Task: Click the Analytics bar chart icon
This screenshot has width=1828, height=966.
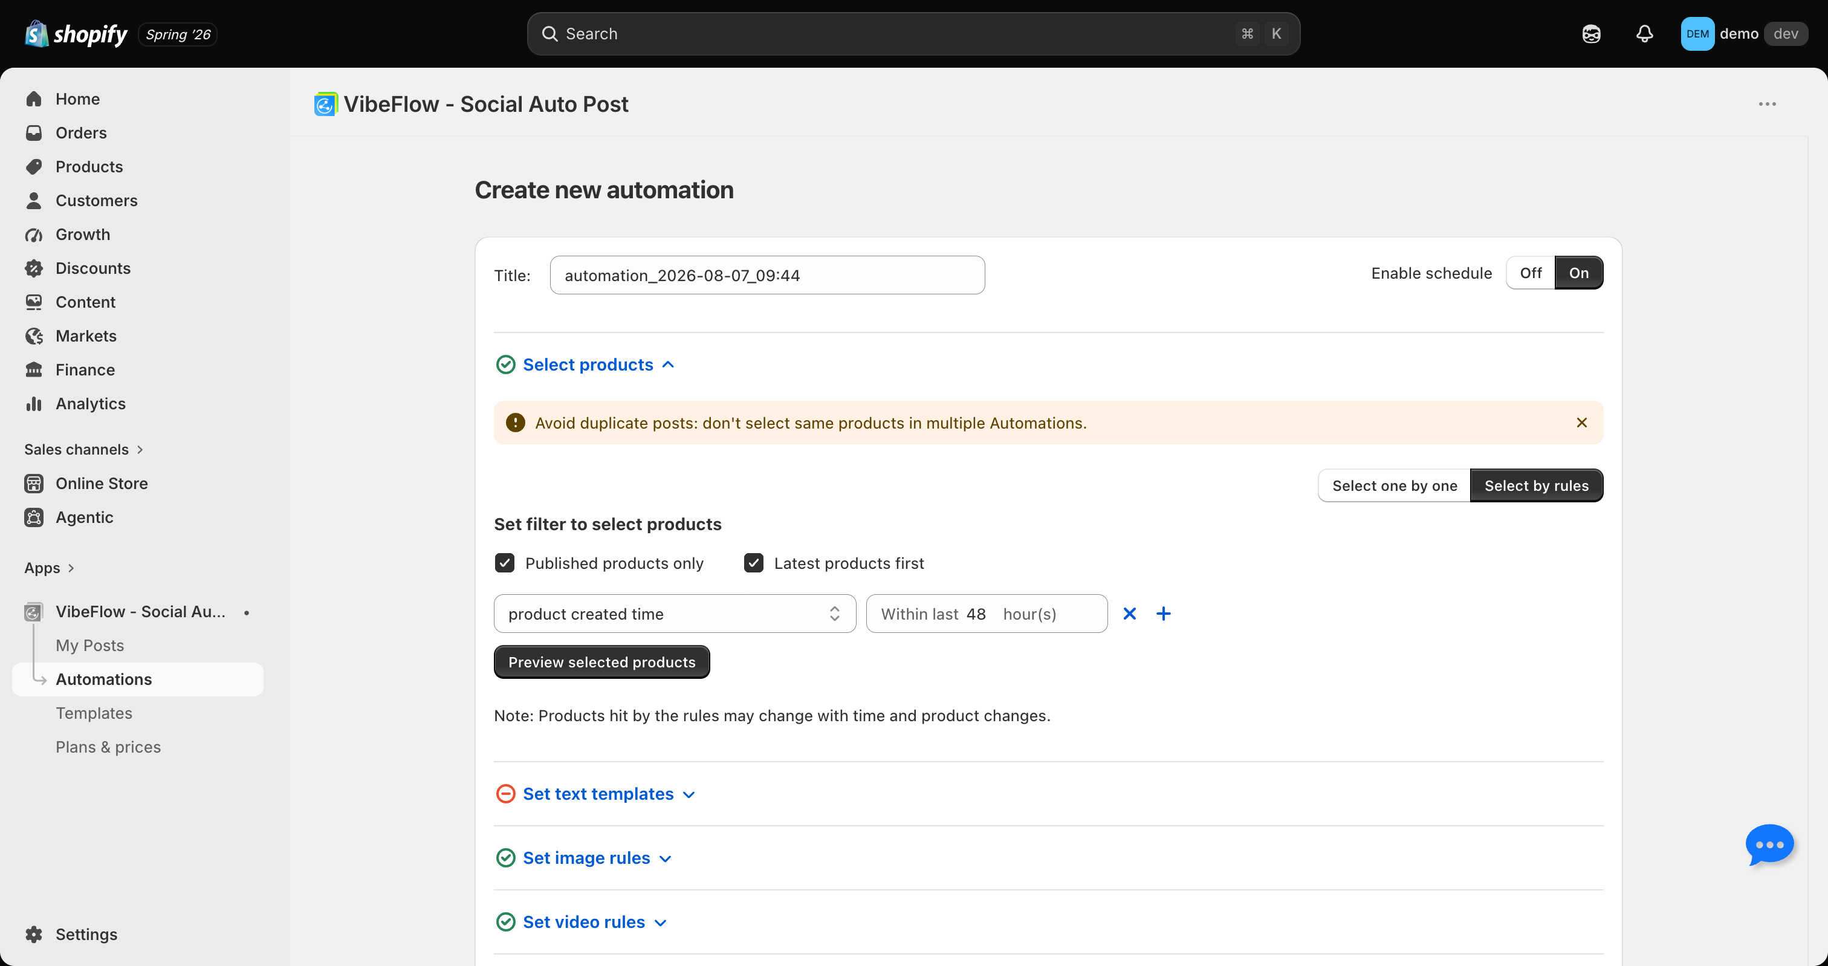Action: [34, 403]
